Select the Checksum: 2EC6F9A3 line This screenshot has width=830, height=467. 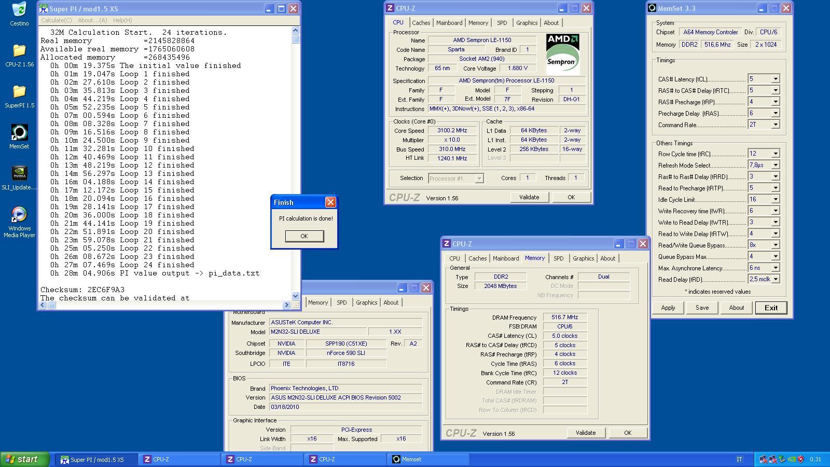coord(82,290)
